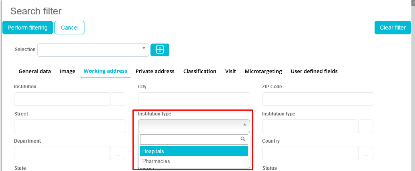415x171 pixels.
Task: Open the Country lookup ellipsis button
Action: pyautogui.click(x=366, y=154)
